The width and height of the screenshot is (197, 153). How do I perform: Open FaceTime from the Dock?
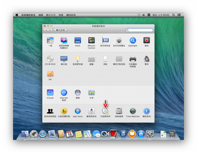pos(105,134)
